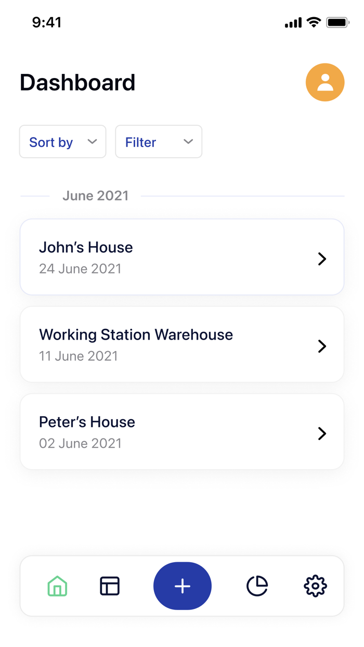
Task: Tap the 9:41 status bar clock
Action: tap(47, 22)
